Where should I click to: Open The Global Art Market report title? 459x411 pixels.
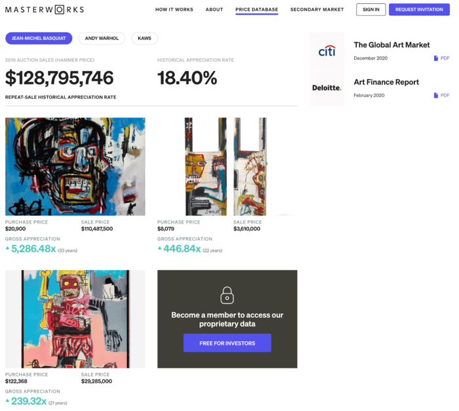391,45
